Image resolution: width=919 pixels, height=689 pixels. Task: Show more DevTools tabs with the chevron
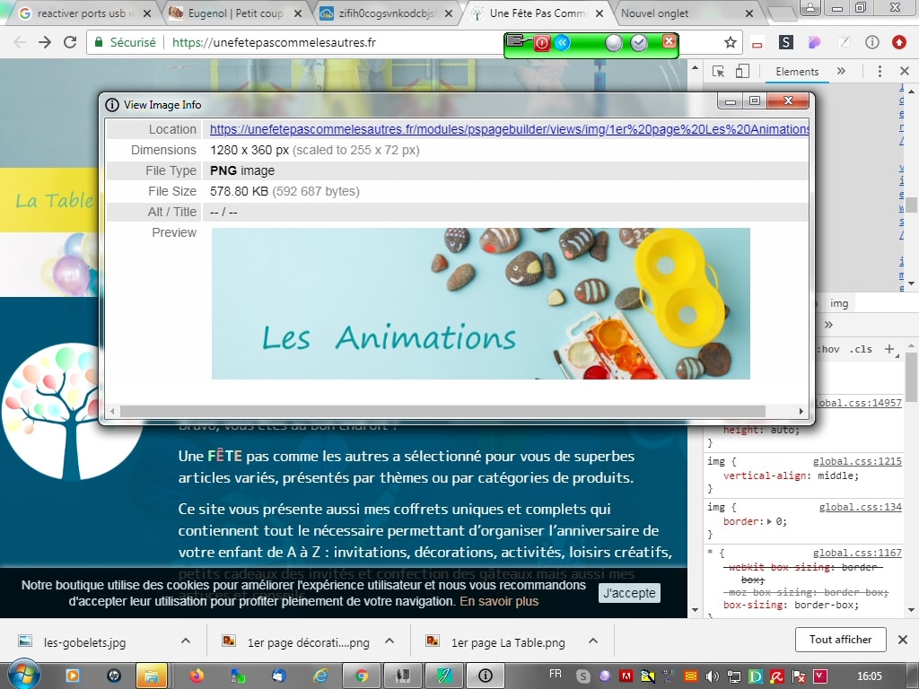pos(841,72)
